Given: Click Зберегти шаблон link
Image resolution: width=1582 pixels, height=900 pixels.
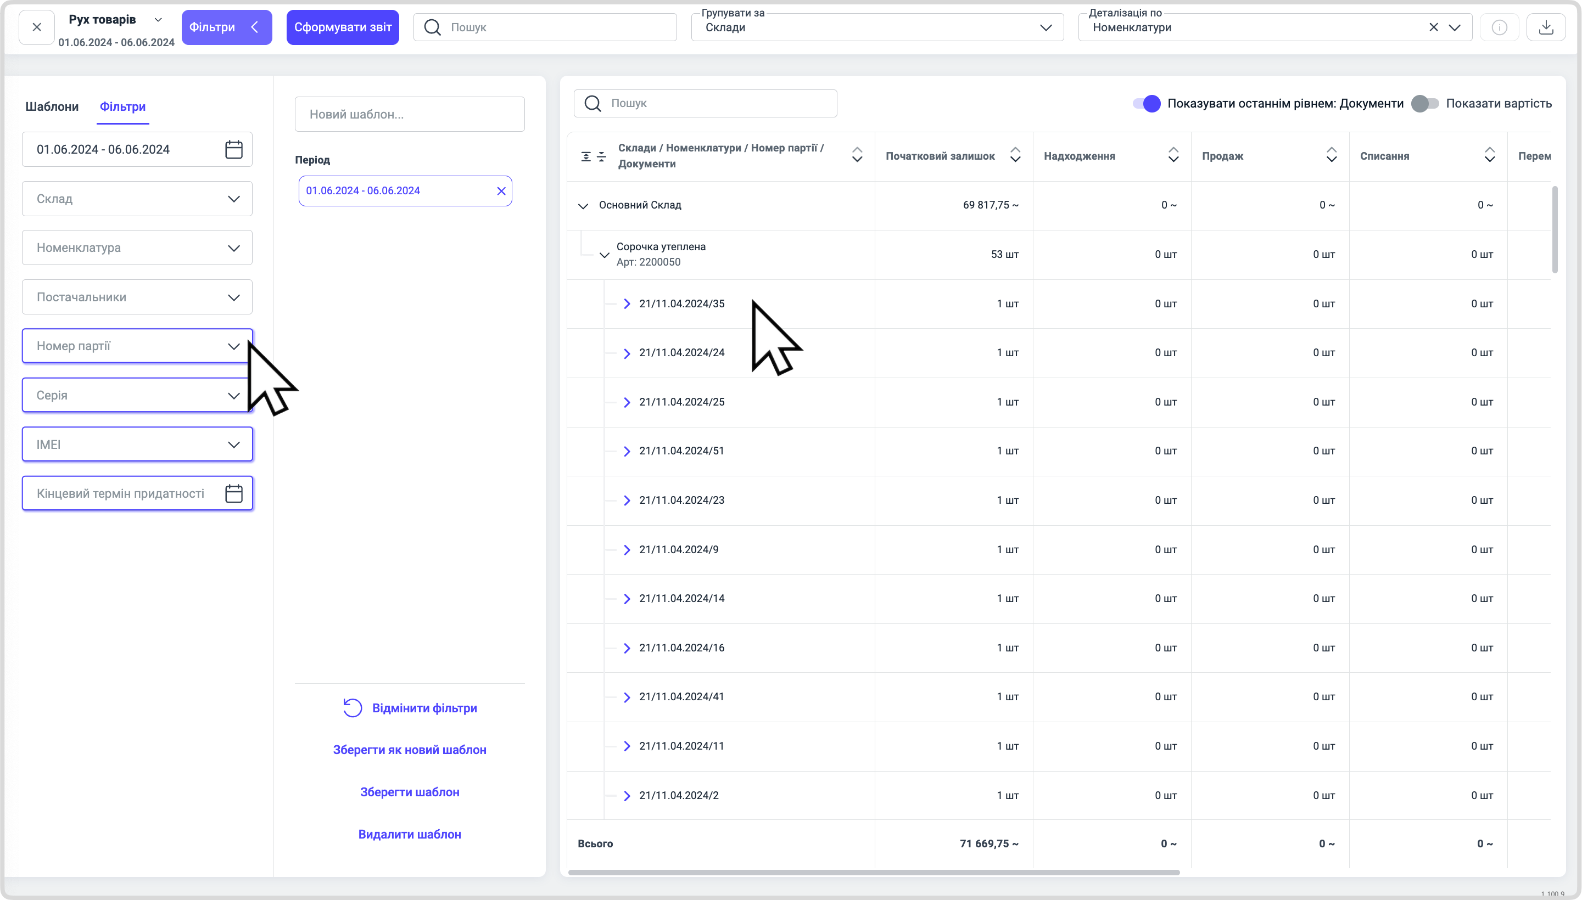Looking at the screenshot, I should tap(410, 792).
